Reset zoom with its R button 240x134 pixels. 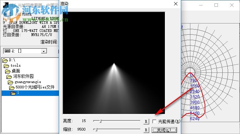click(146, 130)
